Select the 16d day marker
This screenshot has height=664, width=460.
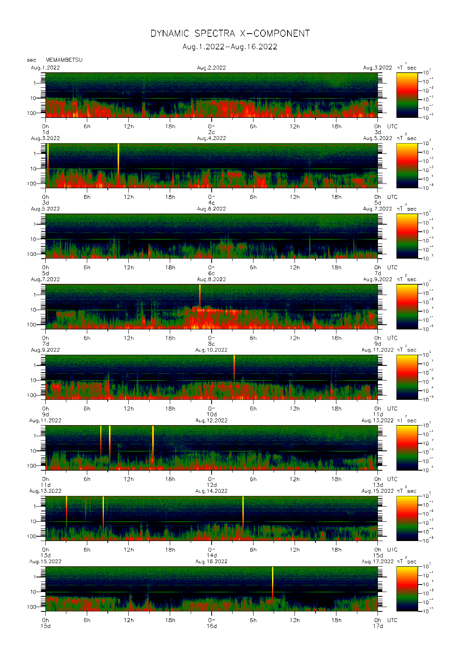(212, 626)
